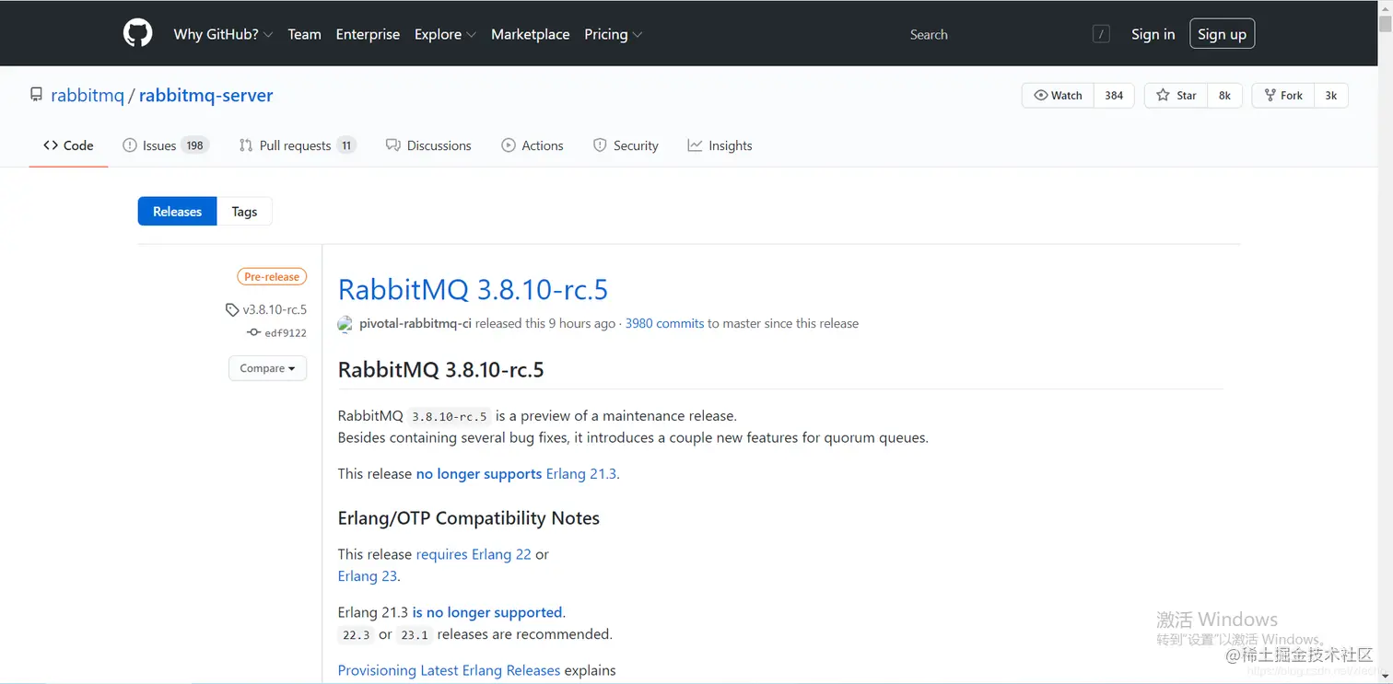Image resolution: width=1393 pixels, height=684 pixels.
Task: Switch to the Issues tab
Action: click(166, 145)
